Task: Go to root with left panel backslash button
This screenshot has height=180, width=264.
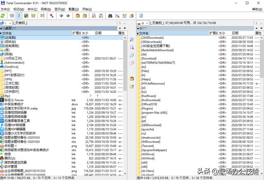Action: coord(120,23)
